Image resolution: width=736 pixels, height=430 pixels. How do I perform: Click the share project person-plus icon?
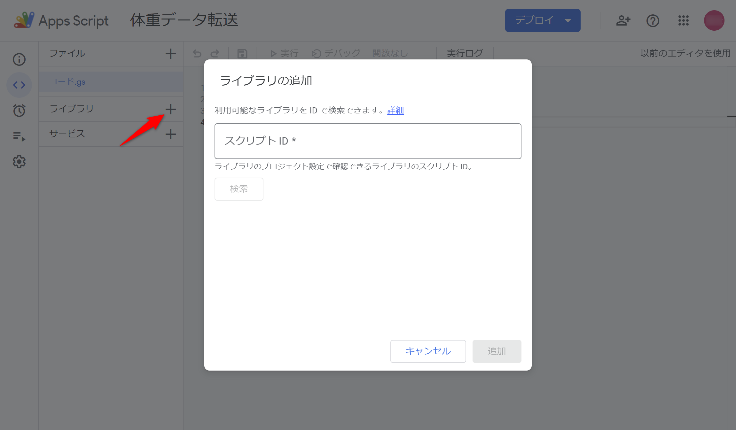623,21
